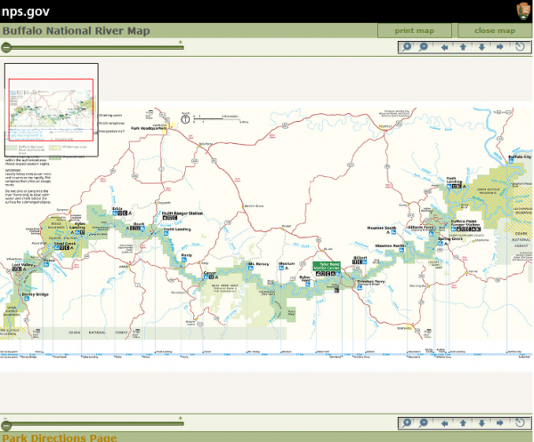534x442 pixels.
Task: Click the Kyles Landing label
Action: tap(78, 226)
